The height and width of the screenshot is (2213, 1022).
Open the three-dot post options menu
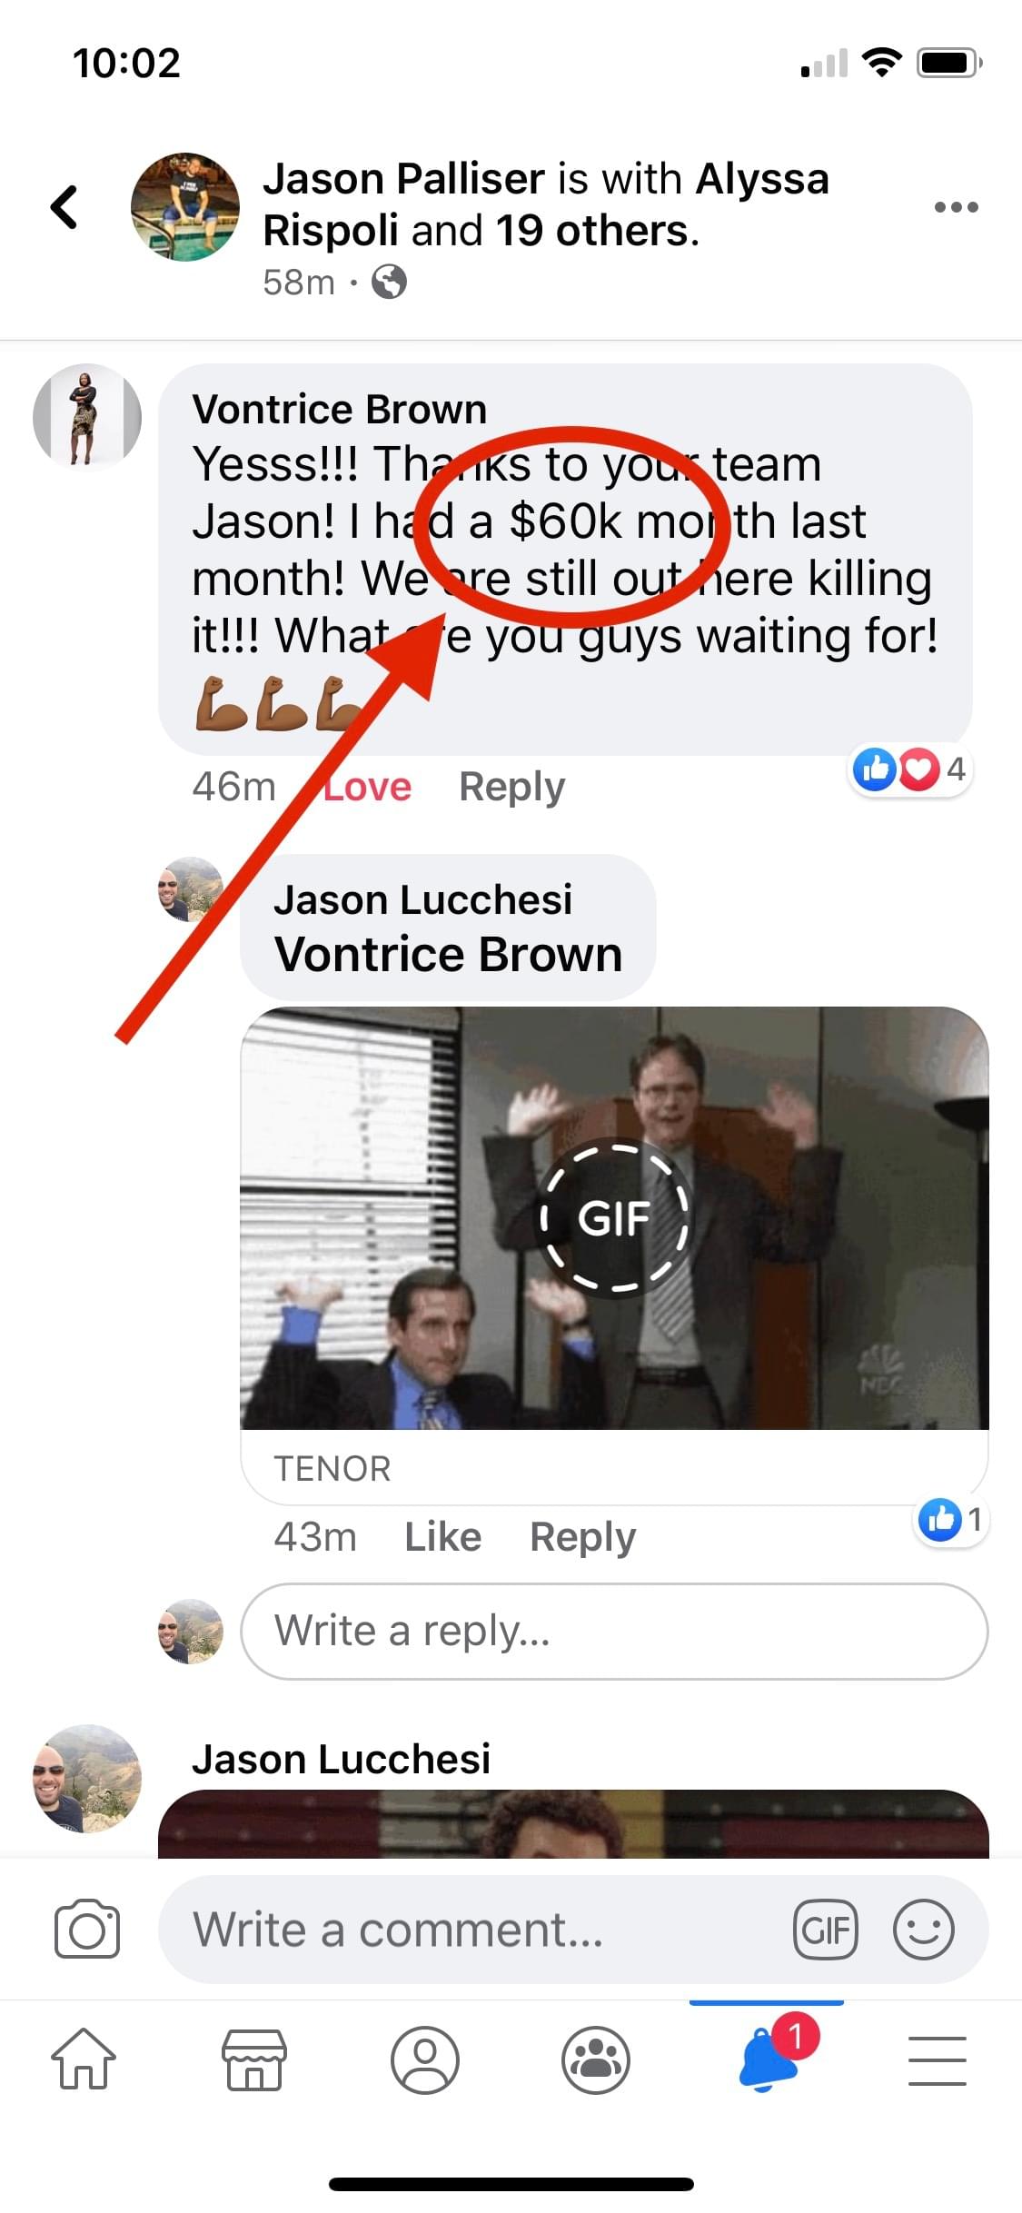click(x=956, y=207)
